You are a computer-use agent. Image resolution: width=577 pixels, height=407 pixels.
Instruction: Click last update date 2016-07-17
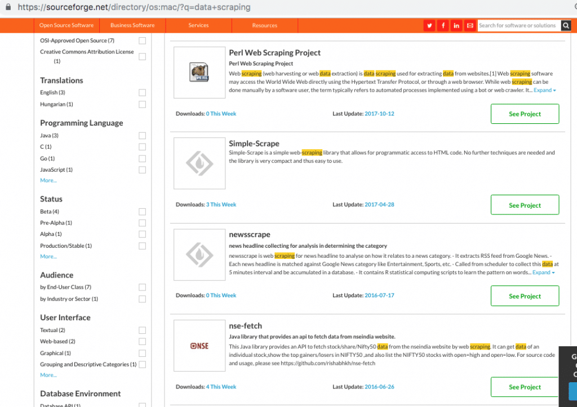click(x=379, y=295)
